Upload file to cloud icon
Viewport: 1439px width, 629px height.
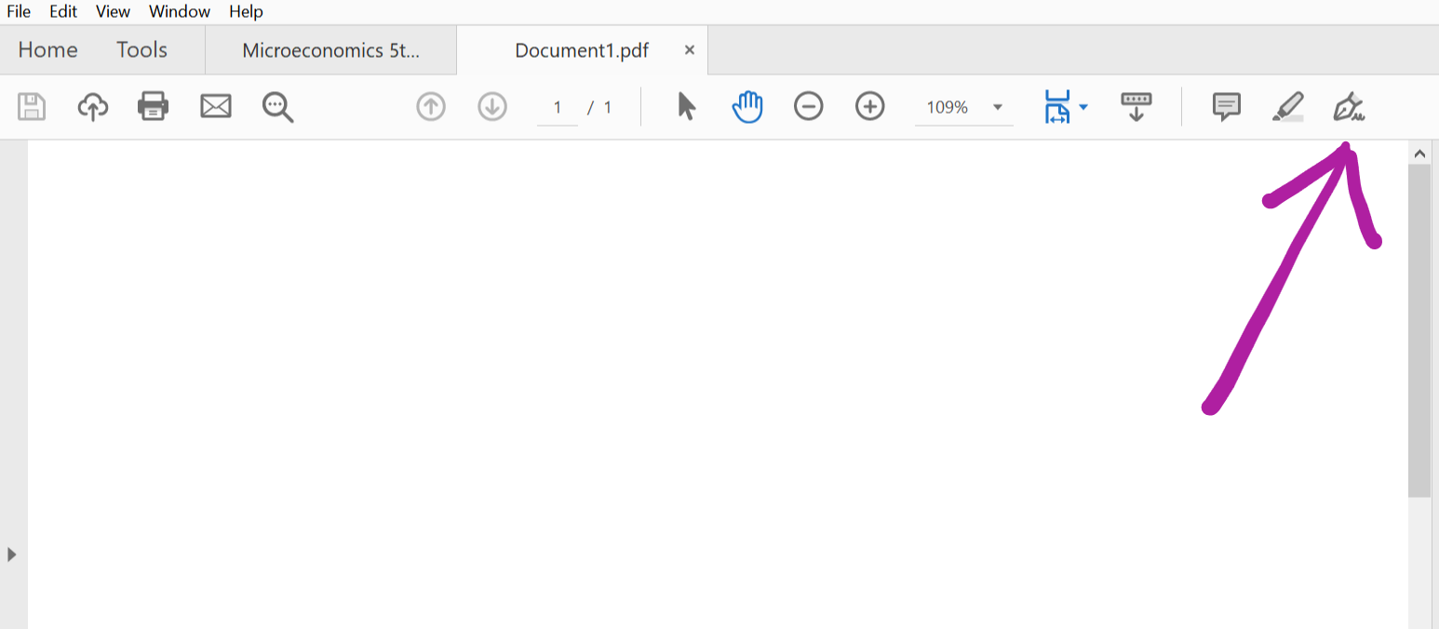tap(92, 106)
